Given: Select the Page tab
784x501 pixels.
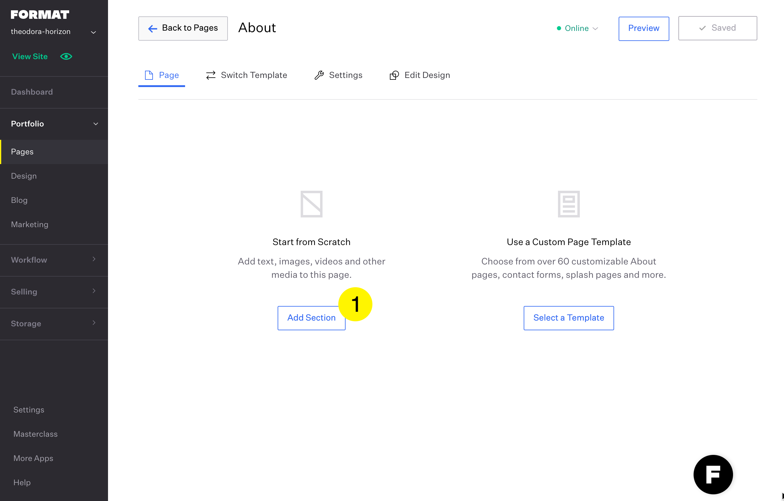Looking at the screenshot, I should (x=162, y=75).
